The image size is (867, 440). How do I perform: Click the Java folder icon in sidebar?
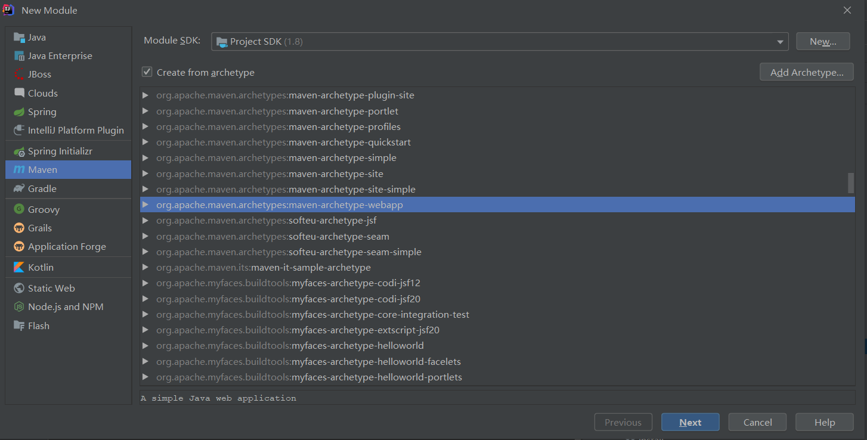click(19, 37)
